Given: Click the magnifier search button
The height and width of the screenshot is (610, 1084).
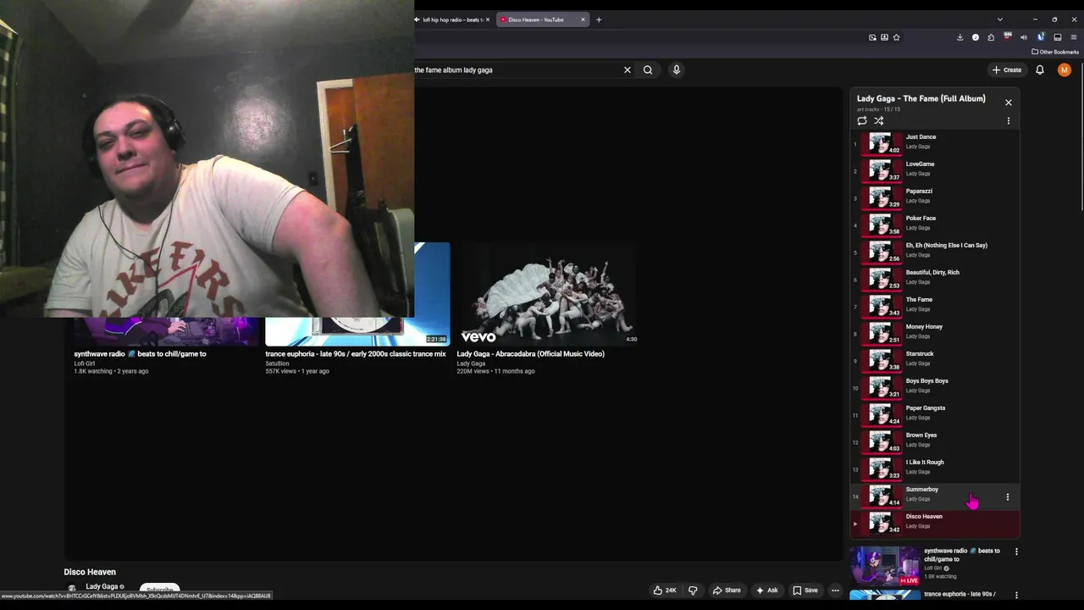Looking at the screenshot, I should (648, 70).
